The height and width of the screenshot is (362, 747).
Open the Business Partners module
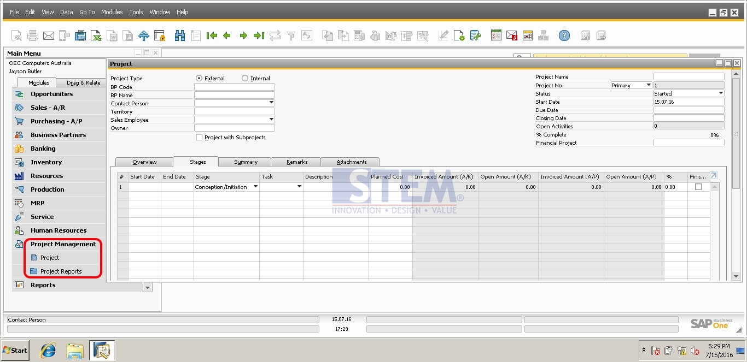click(x=59, y=135)
